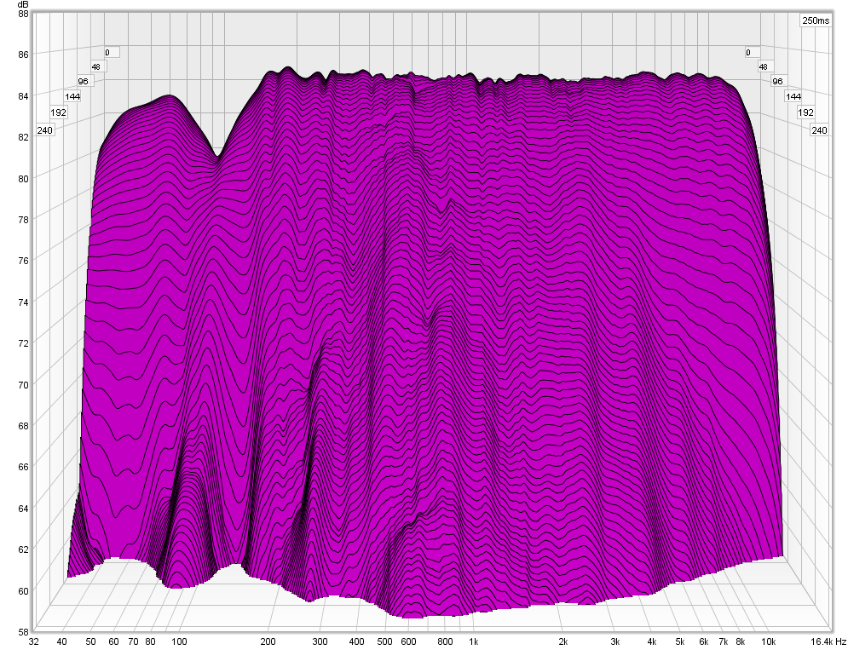Click the 7k frequency axis label
Image resolution: width=848 pixels, height=650 pixels.
(723, 641)
